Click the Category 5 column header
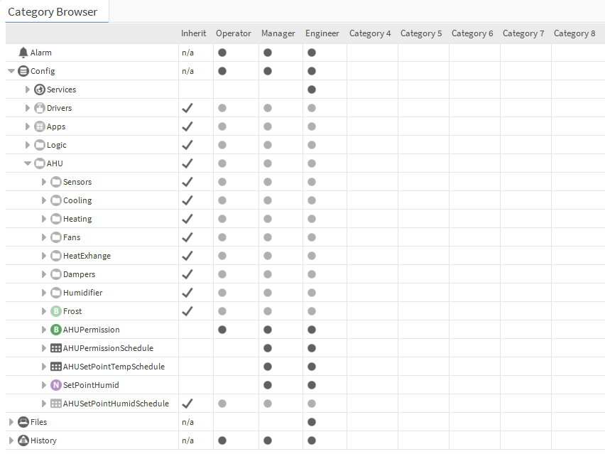Image resolution: width=605 pixels, height=454 pixels. coord(421,33)
